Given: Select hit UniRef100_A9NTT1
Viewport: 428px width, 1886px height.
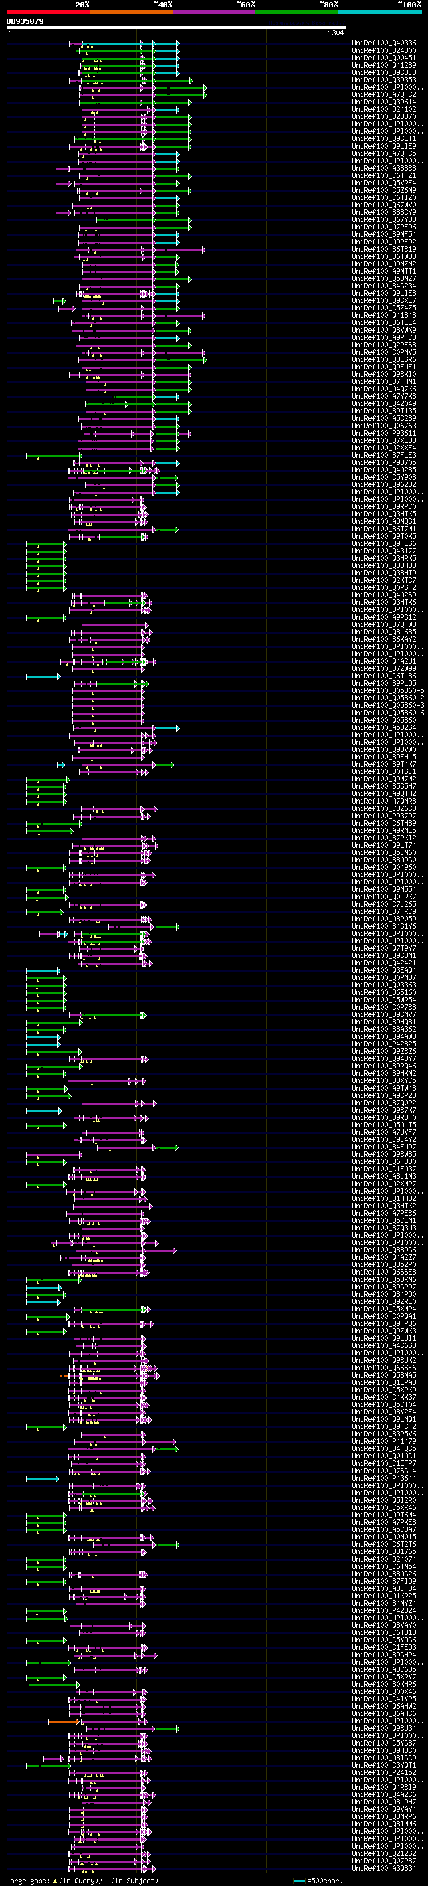Looking at the screenshot, I should point(384,272).
